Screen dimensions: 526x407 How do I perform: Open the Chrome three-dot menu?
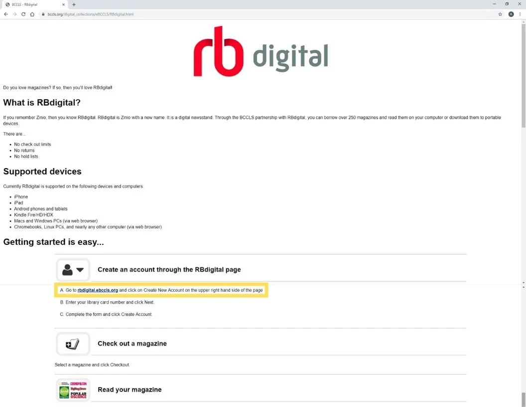(520, 14)
